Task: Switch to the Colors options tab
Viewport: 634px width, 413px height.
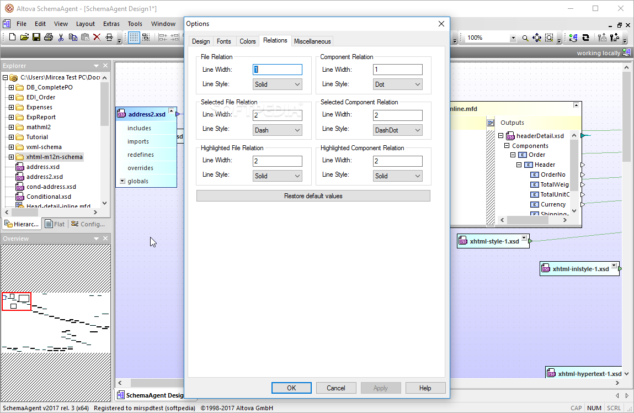Action: (247, 41)
